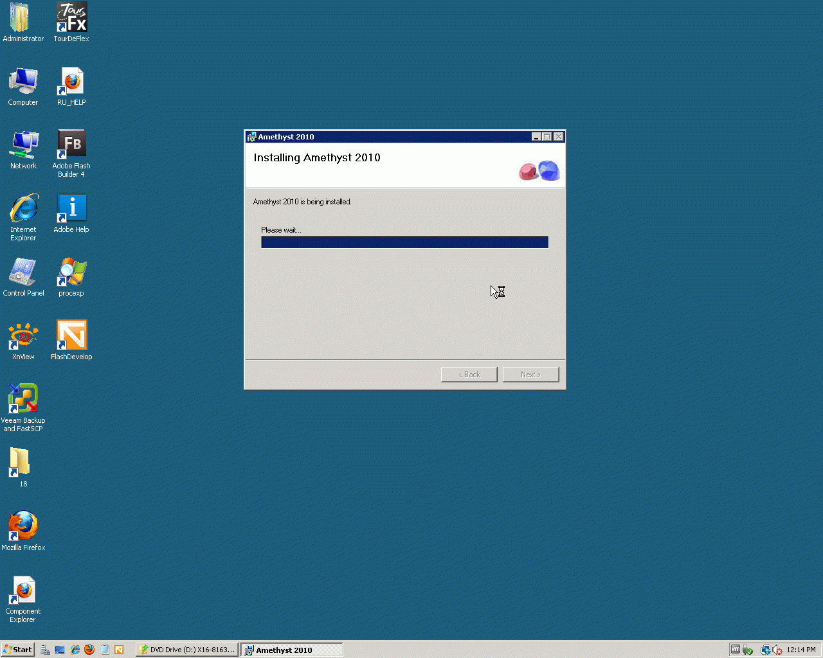Click the 'Installing Amethyst 2010' heading
This screenshot has height=658, width=823.
coord(317,157)
